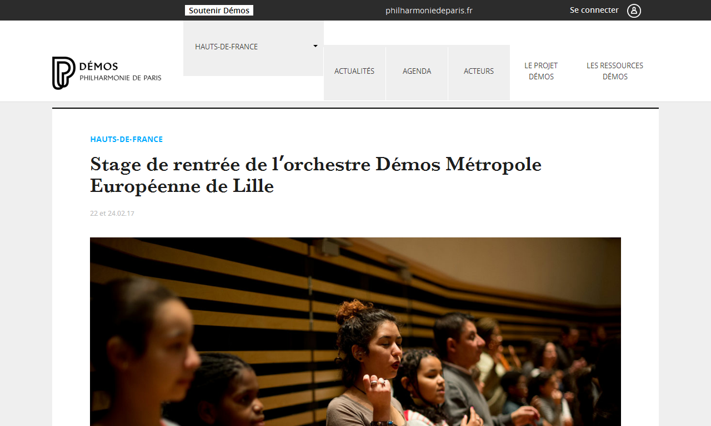Click the Se connecter link

click(594, 10)
